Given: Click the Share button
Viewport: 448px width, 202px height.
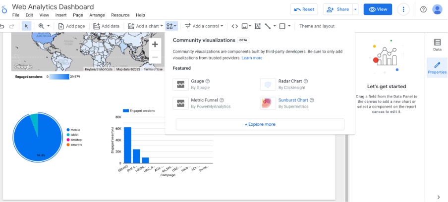Looking at the screenshot, I should 338,9.
